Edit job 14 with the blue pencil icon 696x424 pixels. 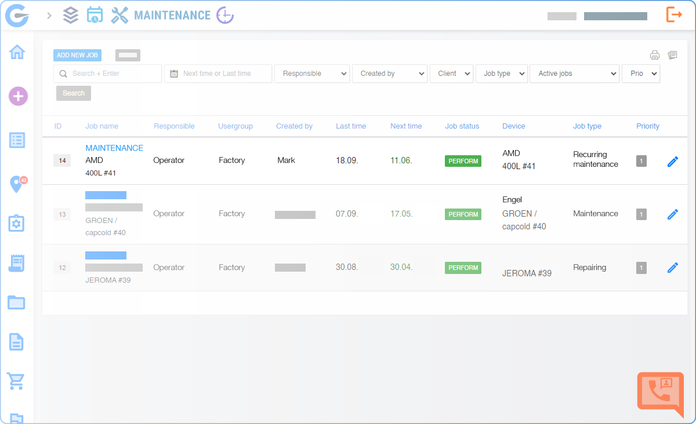point(672,161)
